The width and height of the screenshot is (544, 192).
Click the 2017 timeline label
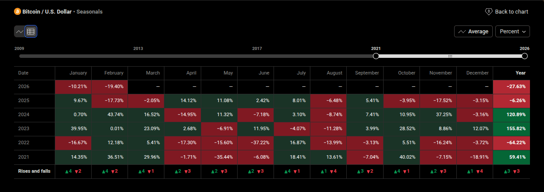coord(257,48)
